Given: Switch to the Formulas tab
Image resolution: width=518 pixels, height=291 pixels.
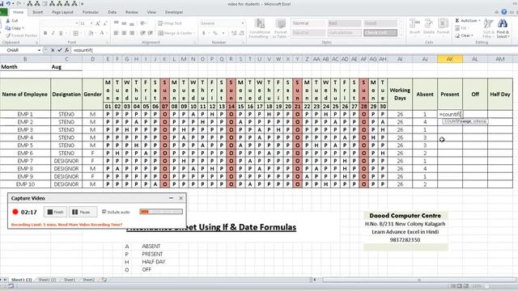Looking at the screenshot, I should click(91, 12).
